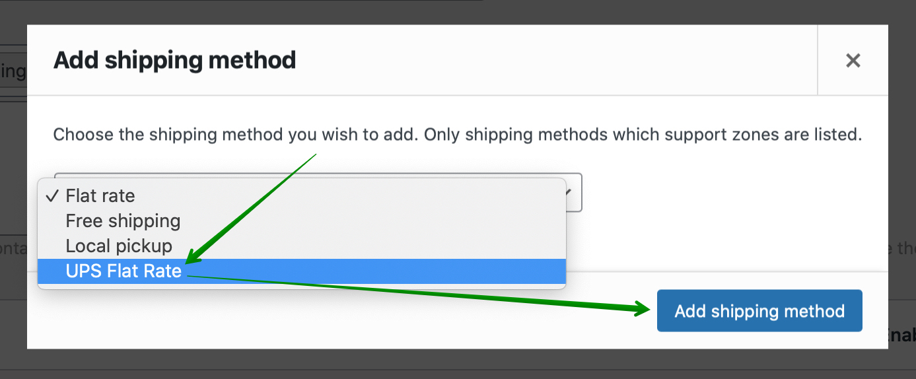916x379 pixels.
Task: Close the Add shipping method dialog
Action: [x=853, y=61]
